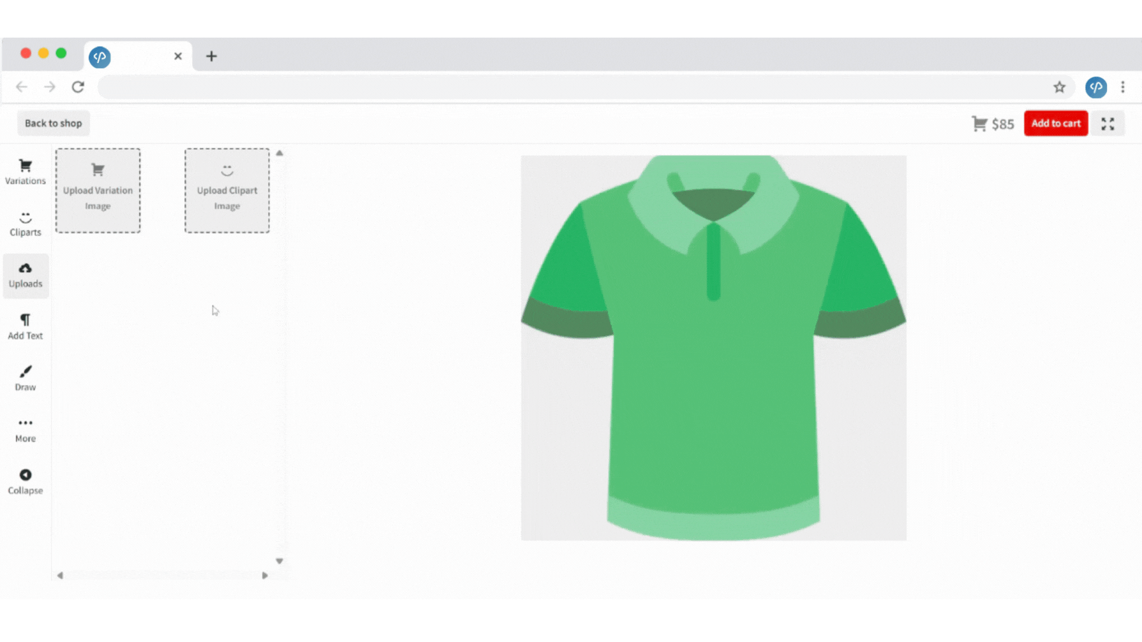The height and width of the screenshot is (642, 1142).
Task: Activate the Draw brush tool
Action: [26, 378]
